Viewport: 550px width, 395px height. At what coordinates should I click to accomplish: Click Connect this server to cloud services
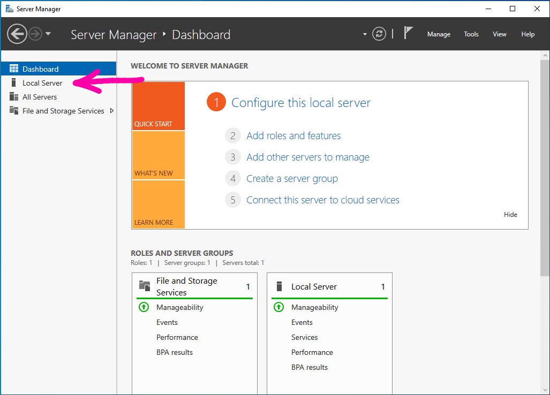click(x=322, y=200)
